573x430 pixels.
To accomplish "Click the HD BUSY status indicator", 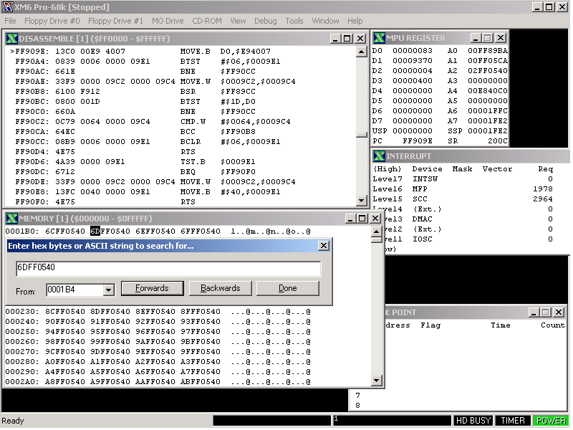I will [473, 421].
